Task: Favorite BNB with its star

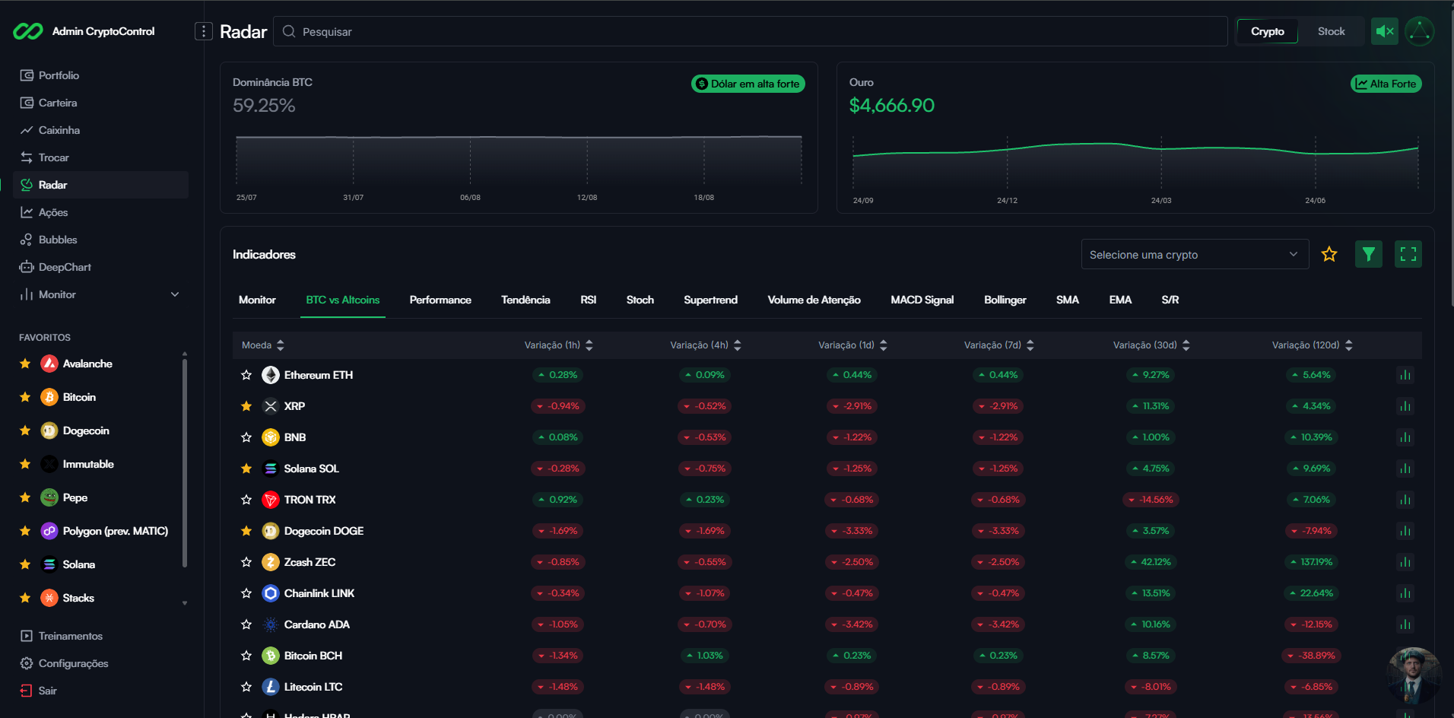Action: tap(246, 437)
